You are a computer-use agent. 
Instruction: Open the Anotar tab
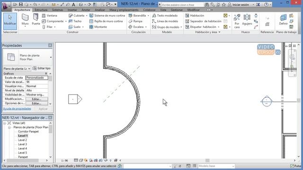click(86, 10)
